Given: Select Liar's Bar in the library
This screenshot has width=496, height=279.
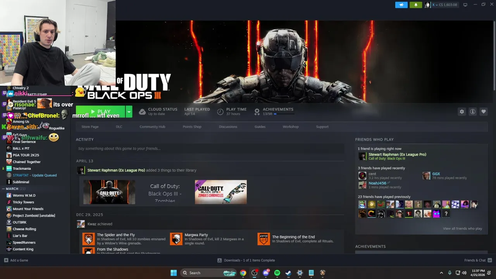Looking at the screenshot, I should (x=20, y=236).
